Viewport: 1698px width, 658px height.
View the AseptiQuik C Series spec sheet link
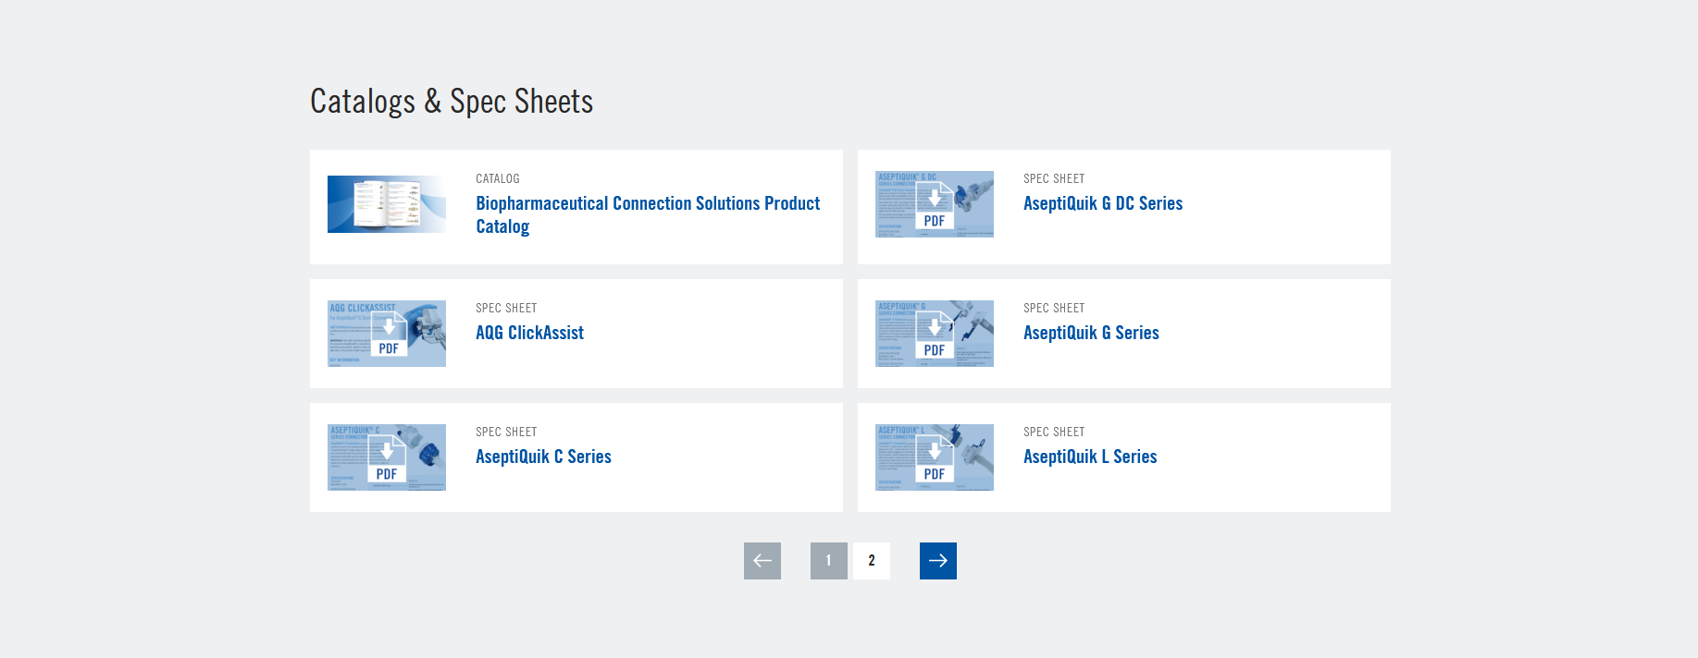click(x=543, y=457)
